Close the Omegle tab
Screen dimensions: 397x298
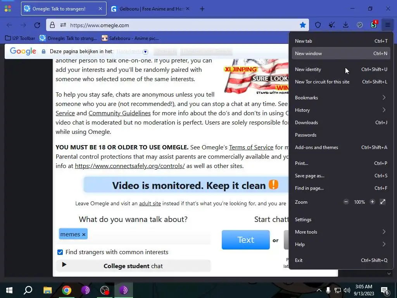click(100, 9)
